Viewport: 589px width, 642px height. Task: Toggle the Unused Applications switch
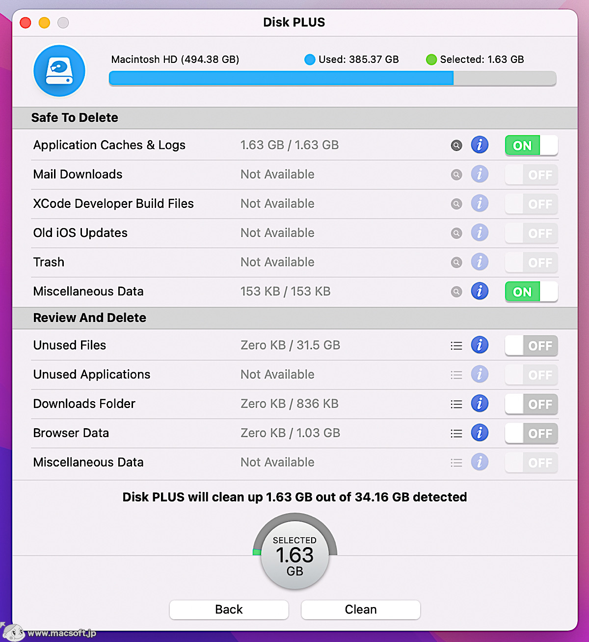tap(532, 375)
